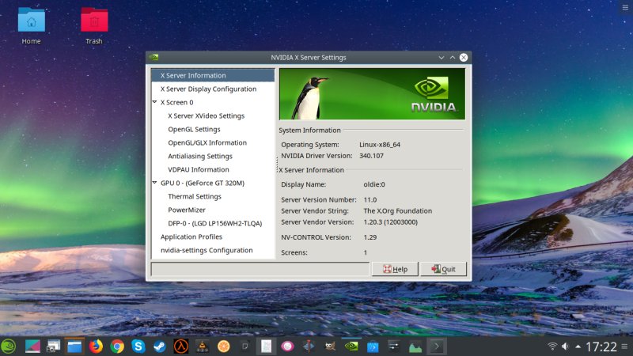Image resolution: width=633 pixels, height=356 pixels.
Task: Open the desktop toolbox menu at top-right
Action: [625, 7]
